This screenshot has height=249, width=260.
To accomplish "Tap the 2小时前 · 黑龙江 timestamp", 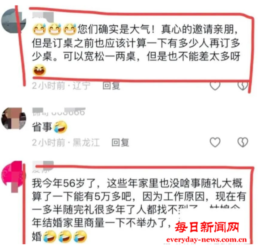I will [x=66, y=142].
